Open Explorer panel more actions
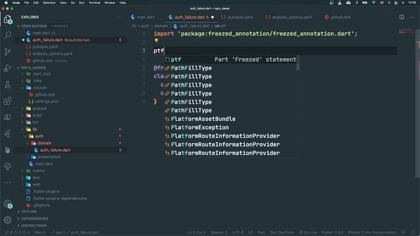Screen dimensions: 420x236 (118, 17)
